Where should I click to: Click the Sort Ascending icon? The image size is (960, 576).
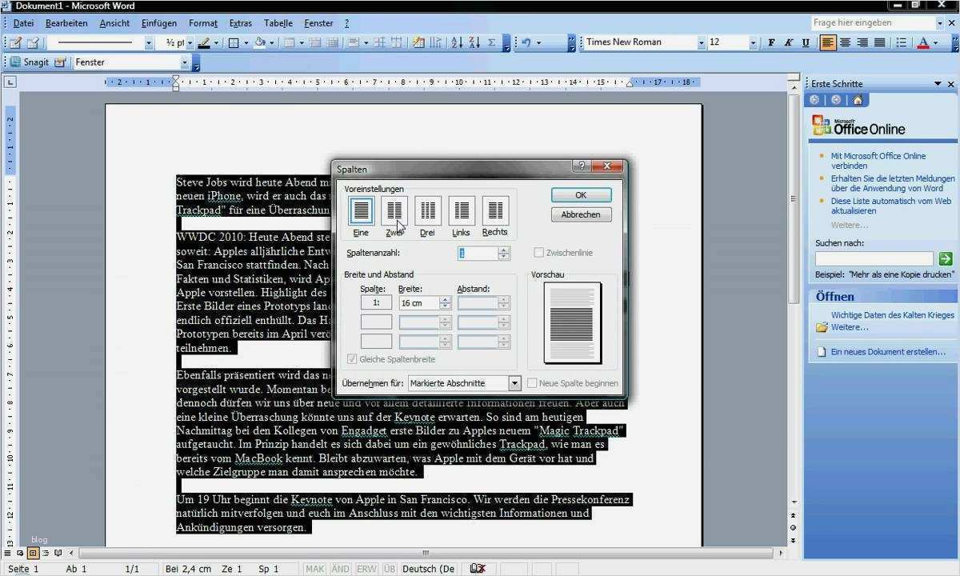(x=457, y=42)
